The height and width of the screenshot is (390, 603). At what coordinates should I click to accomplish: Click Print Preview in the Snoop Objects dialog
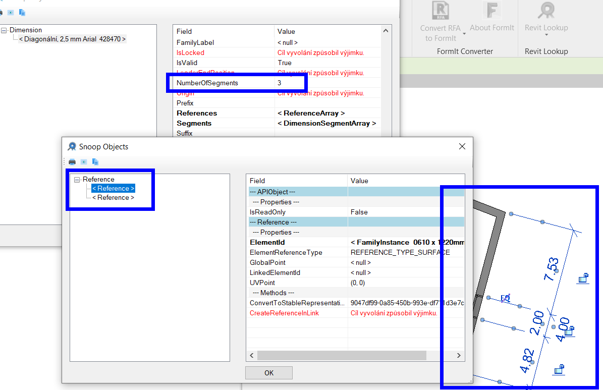tap(83, 162)
